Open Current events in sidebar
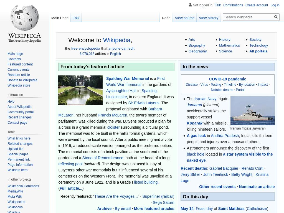The image size is (284, 213). 18,70
